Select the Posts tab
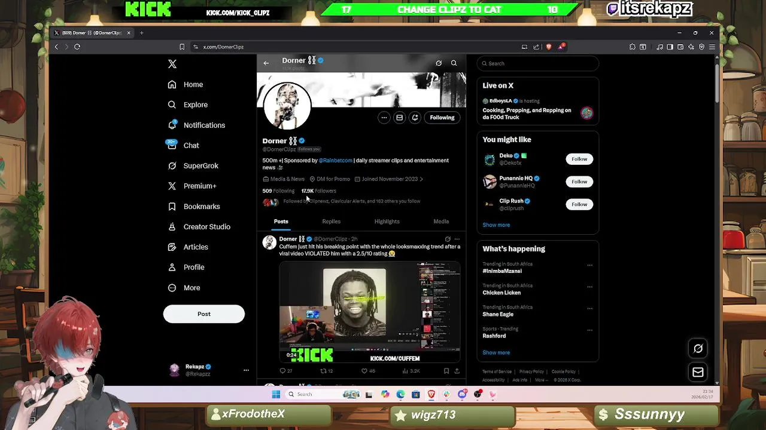The height and width of the screenshot is (430, 766). click(281, 222)
